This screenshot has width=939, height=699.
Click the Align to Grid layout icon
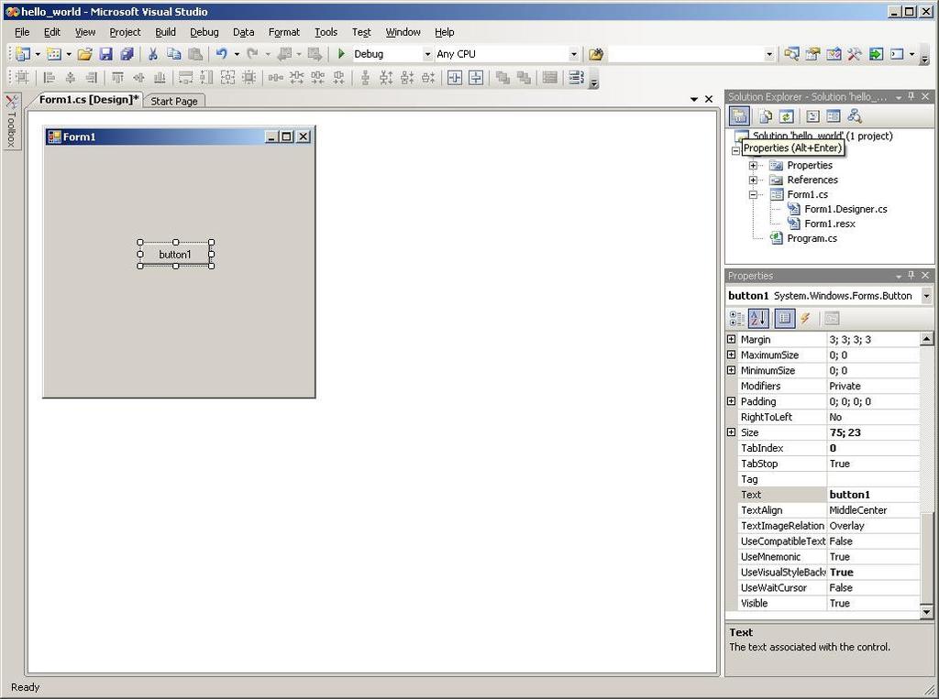pos(22,77)
